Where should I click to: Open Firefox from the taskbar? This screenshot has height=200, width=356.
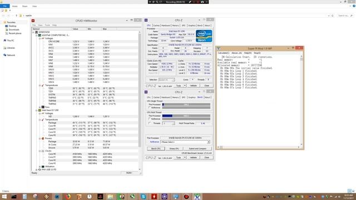68,196
